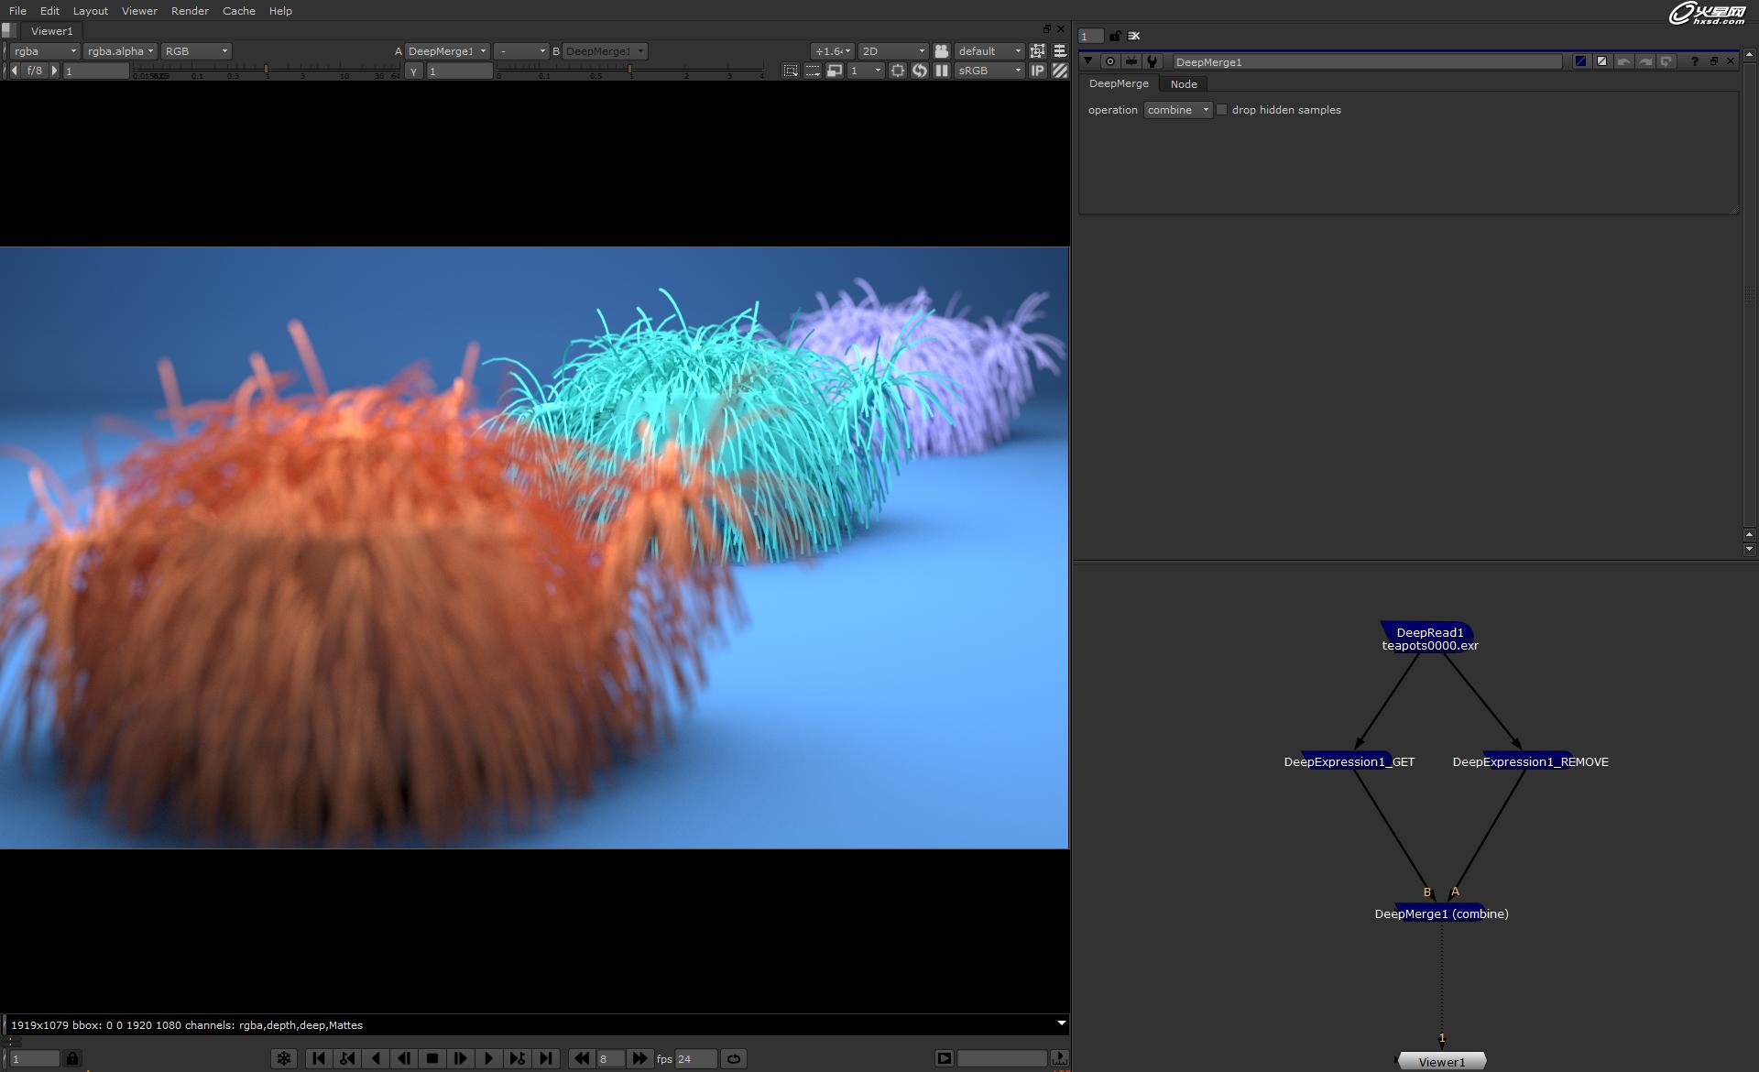The height and width of the screenshot is (1072, 1759).
Task: Enable drop hidden samples checkbox
Action: coord(1221,110)
